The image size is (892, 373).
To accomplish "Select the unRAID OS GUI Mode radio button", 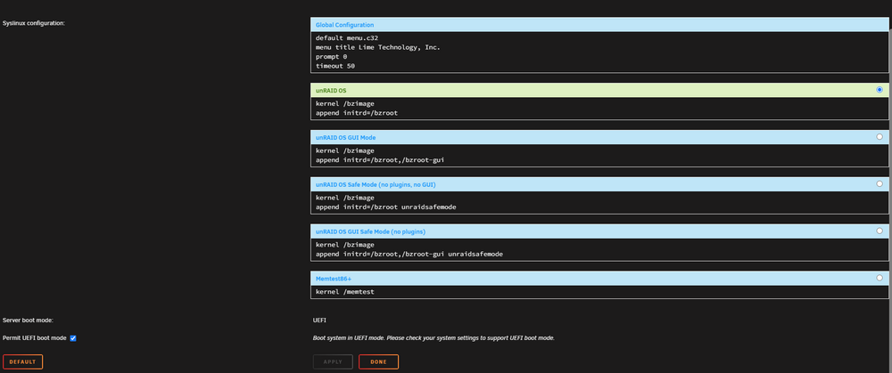I will (x=880, y=137).
